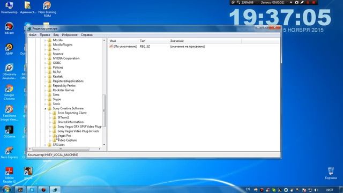Image resolution: width=343 pixels, height=193 pixels.
Task: Open the recorder bar dropdown arrow
Action: [291, 2]
